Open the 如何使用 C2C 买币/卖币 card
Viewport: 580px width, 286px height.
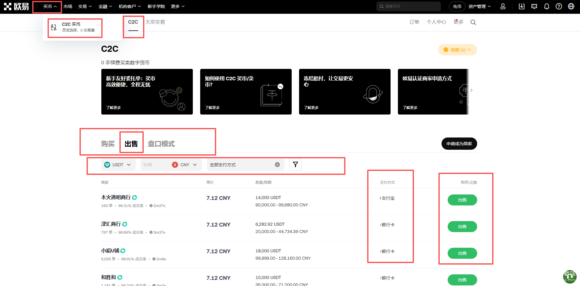(x=246, y=92)
